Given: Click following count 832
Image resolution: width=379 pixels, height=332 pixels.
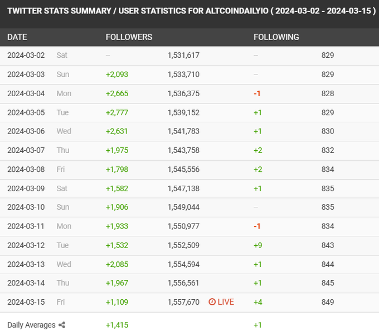Looking at the screenshot, I should click(x=328, y=150).
